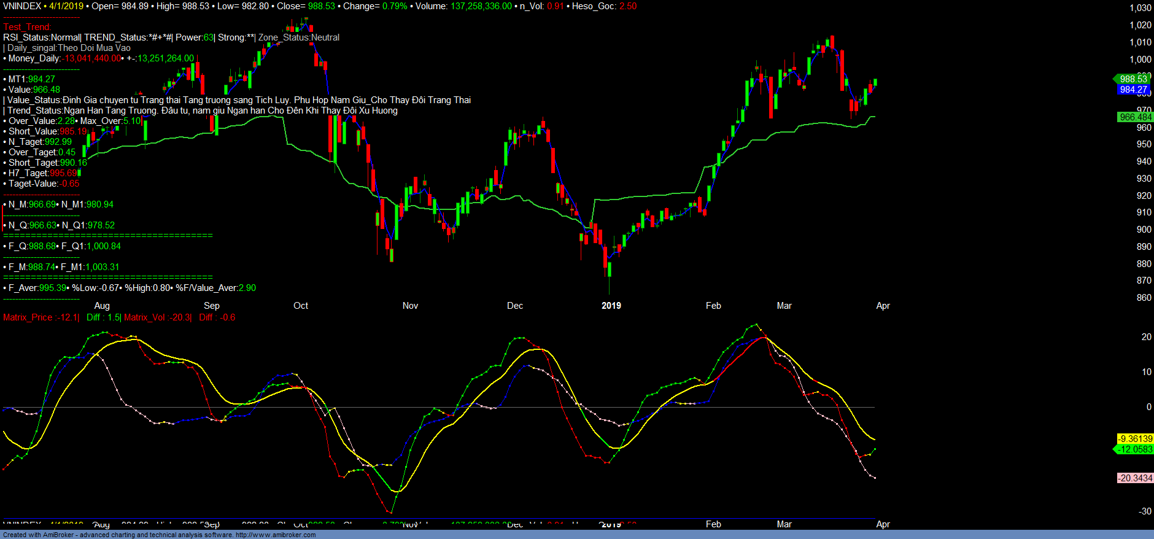Screen dimensions: 1154x539
Task: Click the yellow -9.36139 indicator value tag
Action: click(x=1135, y=439)
